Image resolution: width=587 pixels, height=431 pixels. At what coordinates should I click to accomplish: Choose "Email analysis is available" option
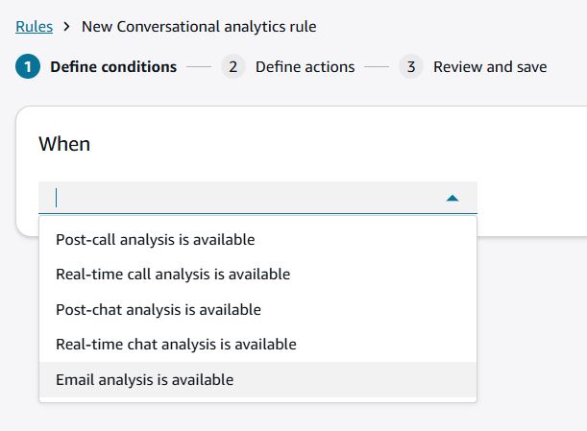click(x=145, y=379)
